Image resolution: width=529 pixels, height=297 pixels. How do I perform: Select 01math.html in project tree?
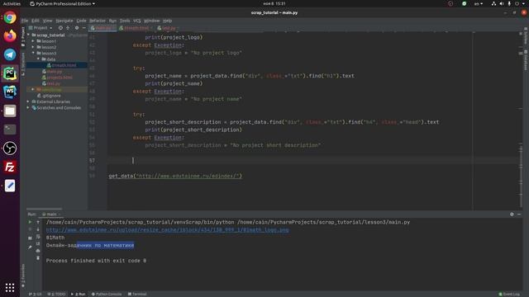[61, 65]
